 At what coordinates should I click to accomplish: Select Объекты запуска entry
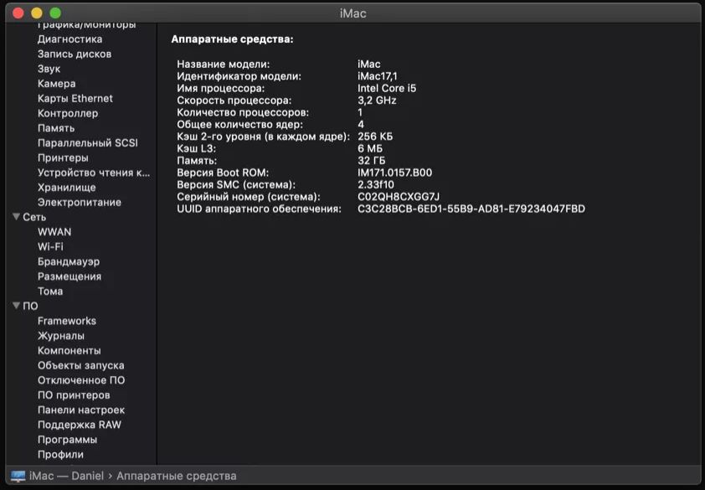[81, 366]
